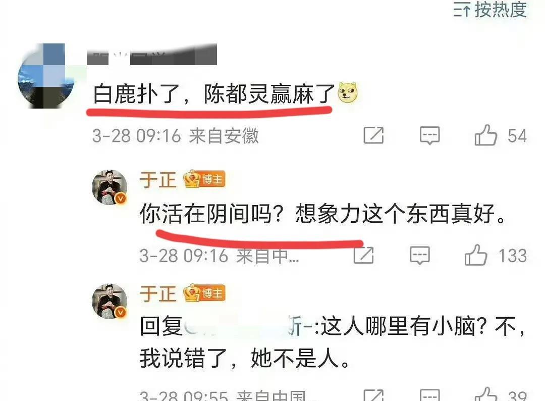This screenshot has height=401, width=545.
Task: Reply to the top comment from 安徽
Action: tap(430, 135)
